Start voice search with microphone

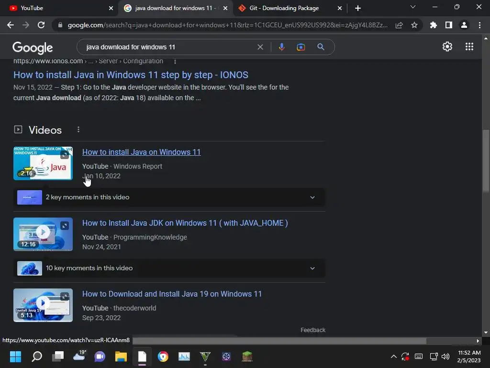coord(281,47)
